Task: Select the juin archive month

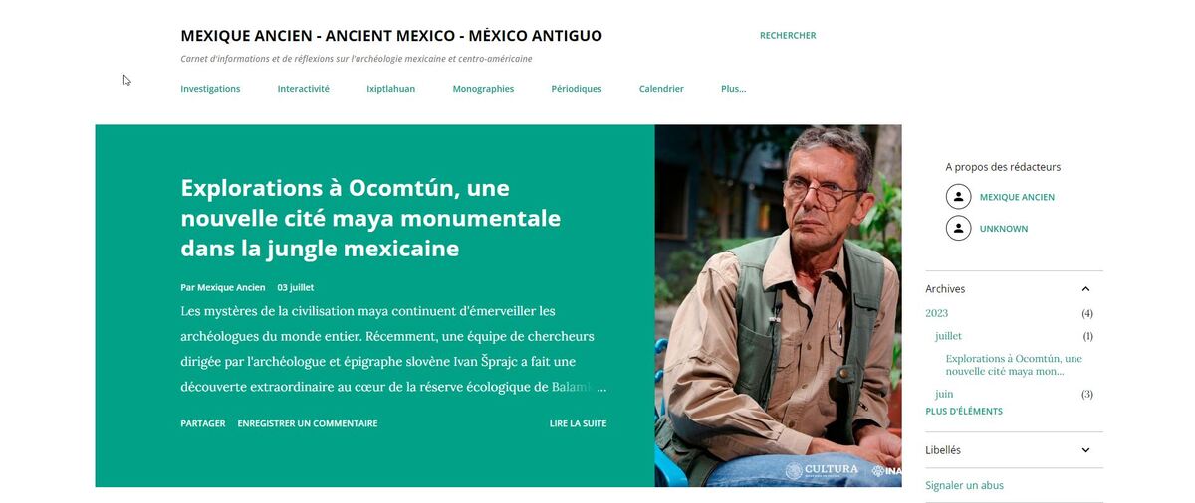Action: click(x=944, y=394)
